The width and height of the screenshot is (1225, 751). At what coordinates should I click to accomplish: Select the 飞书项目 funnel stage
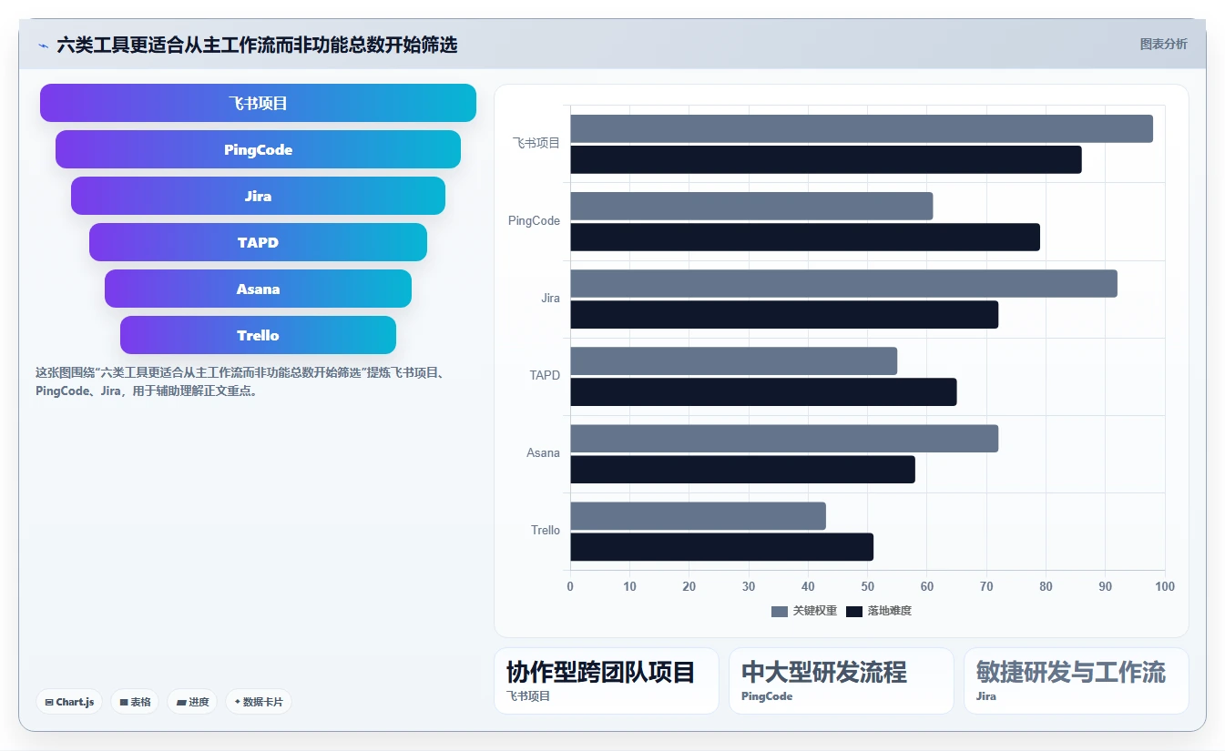[258, 103]
